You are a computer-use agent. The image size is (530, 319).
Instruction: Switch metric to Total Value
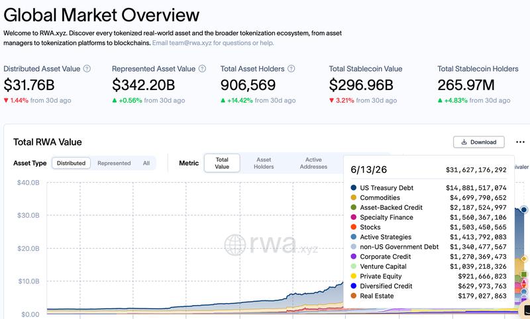(222, 163)
